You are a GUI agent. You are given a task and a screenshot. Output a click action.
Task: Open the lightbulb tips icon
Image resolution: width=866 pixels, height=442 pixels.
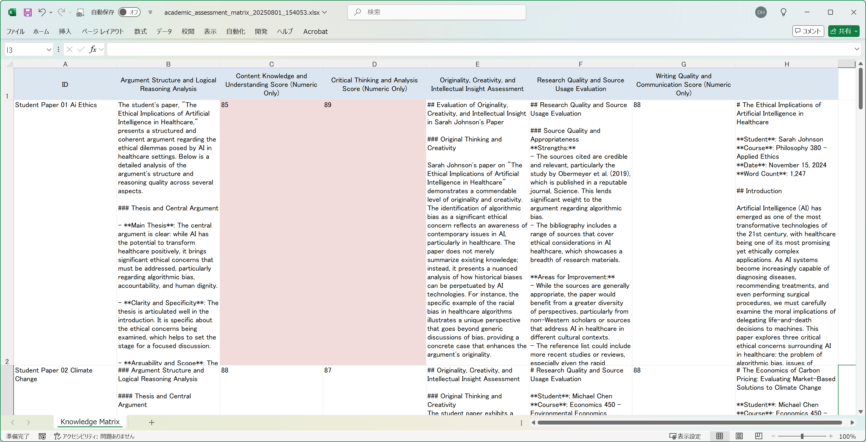click(x=783, y=12)
